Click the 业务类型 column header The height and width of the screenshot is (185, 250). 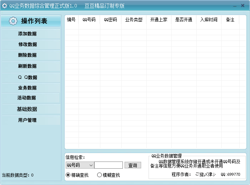tap(134, 20)
